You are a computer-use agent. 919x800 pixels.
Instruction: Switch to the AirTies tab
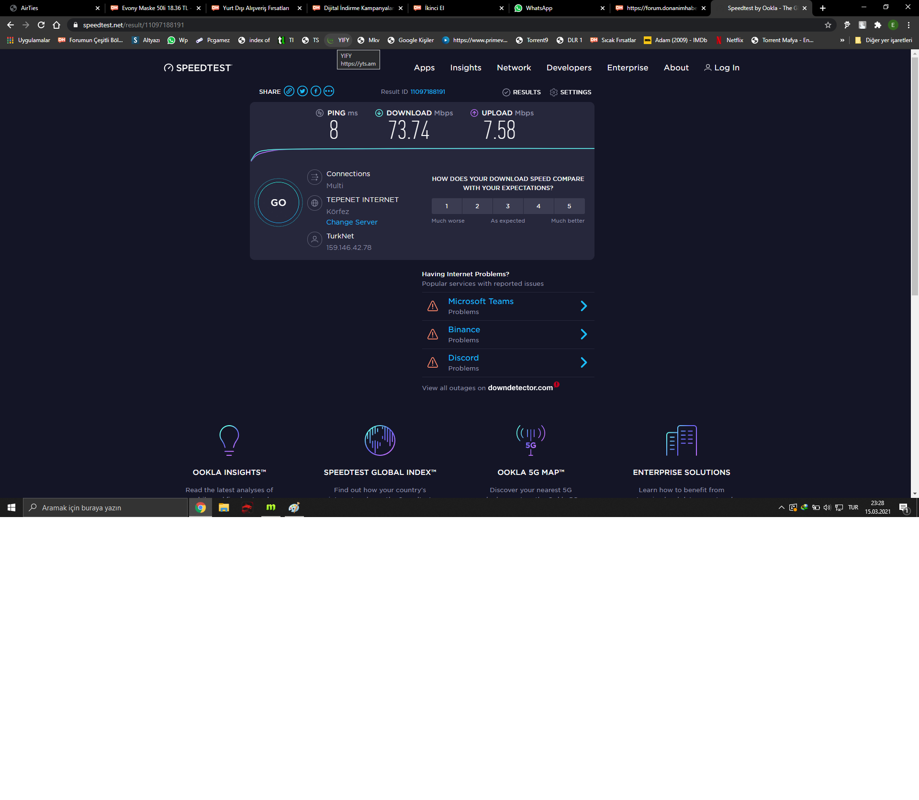55,8
